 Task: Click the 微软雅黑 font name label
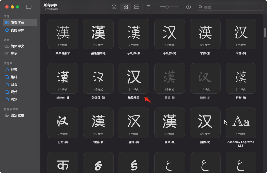134,98
